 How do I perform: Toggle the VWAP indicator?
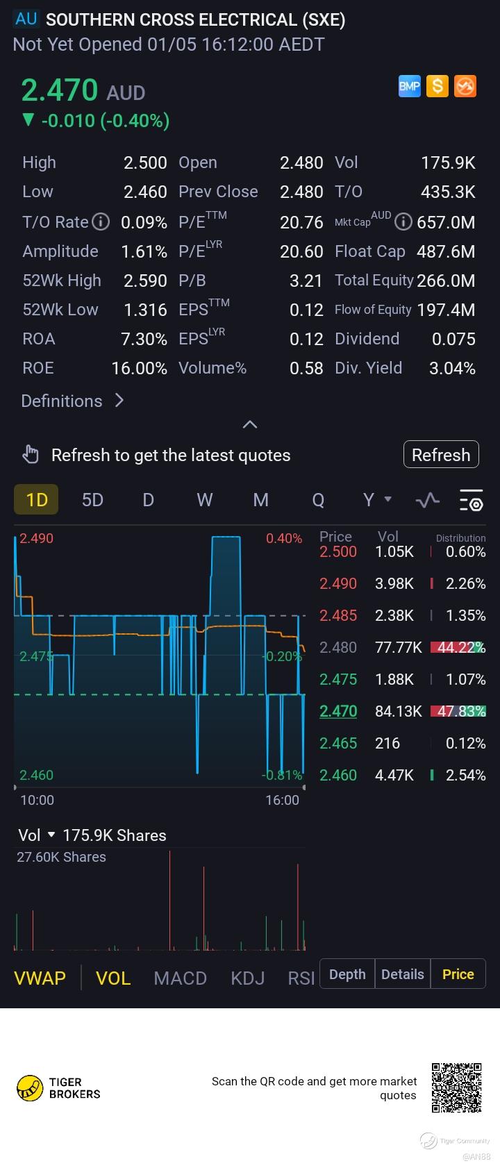click(x=40, y=978)
